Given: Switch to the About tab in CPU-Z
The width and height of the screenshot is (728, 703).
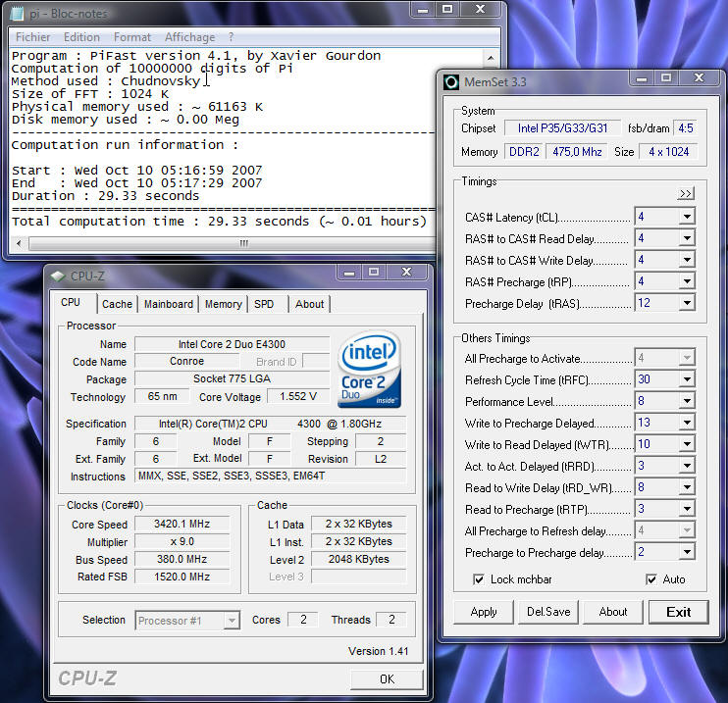Looking at the screenshot, I should tap(310, 304).
